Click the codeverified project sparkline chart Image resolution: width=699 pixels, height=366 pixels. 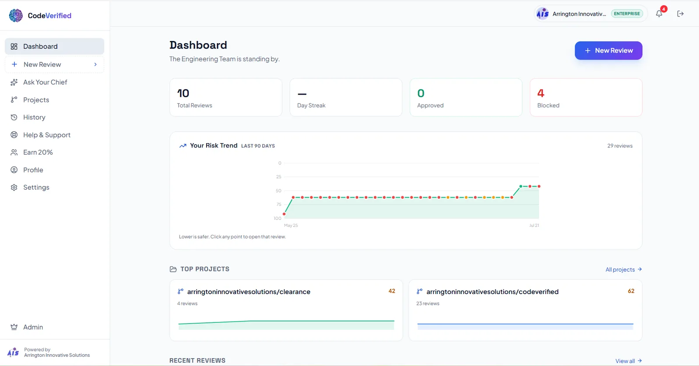click(525, 326)
